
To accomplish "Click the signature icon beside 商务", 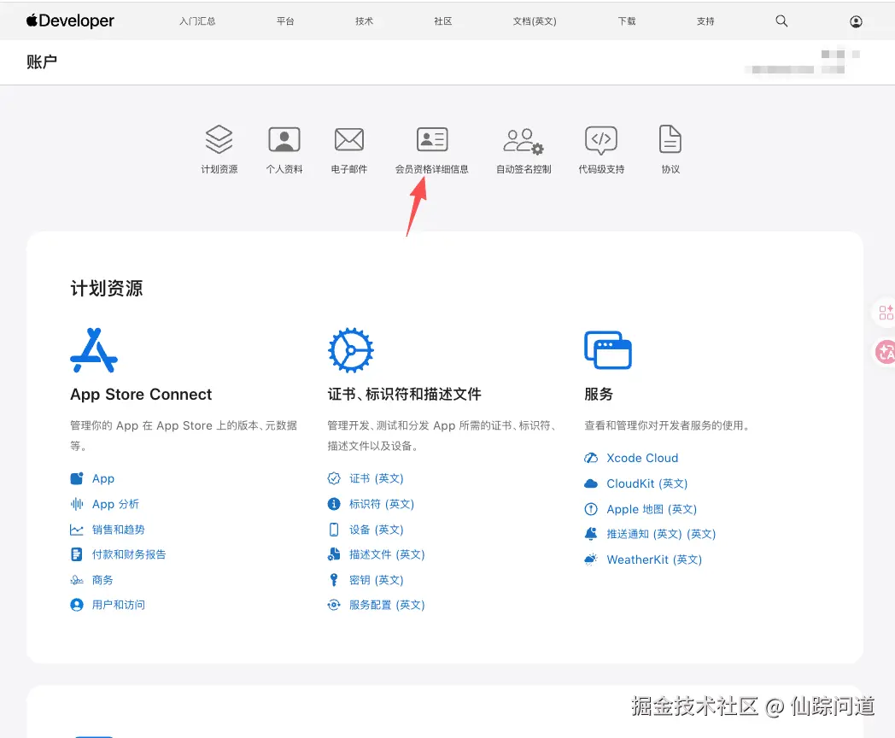I will tap(77, 580).
